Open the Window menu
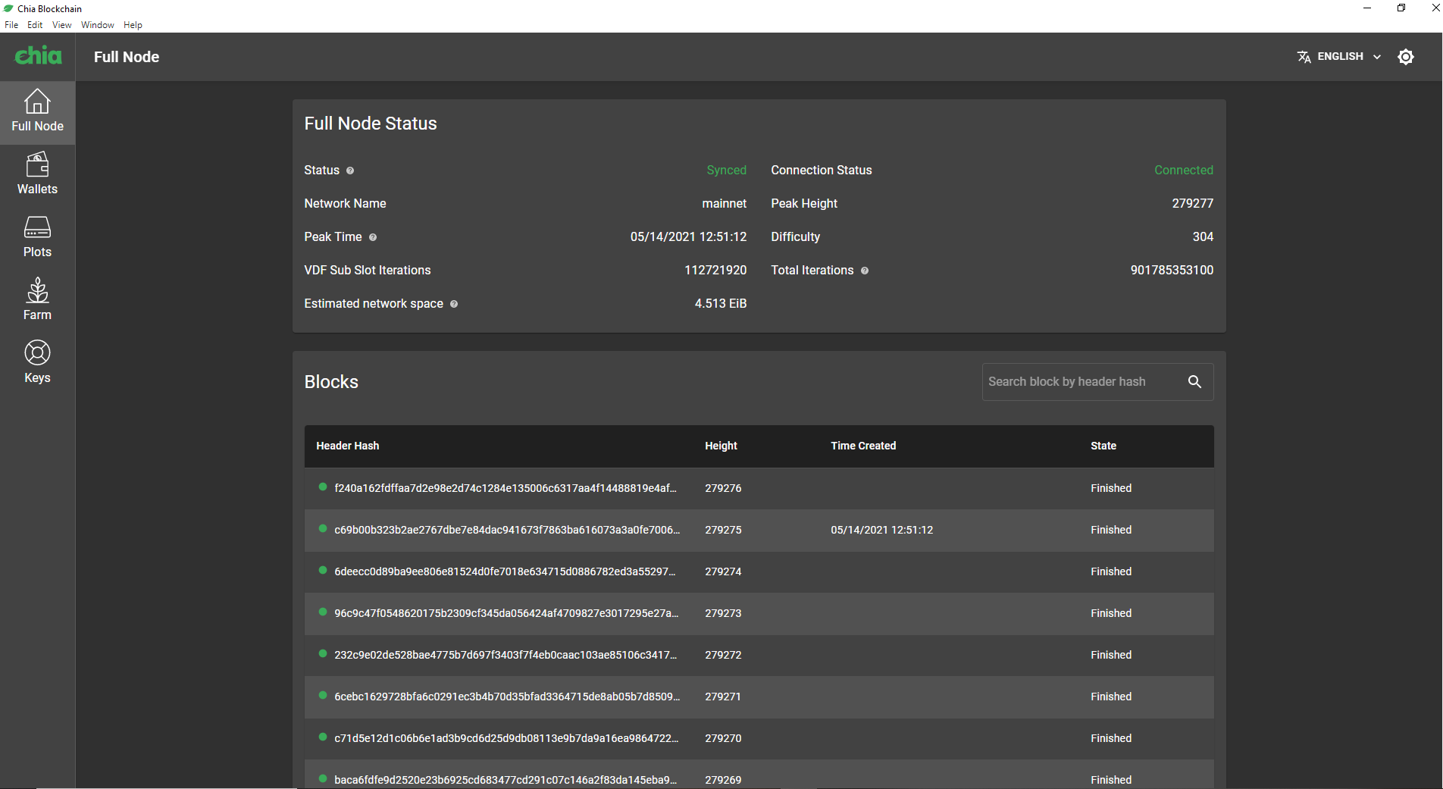The width and height of the screenshot is (1443, 789). [x=98, y=25]
